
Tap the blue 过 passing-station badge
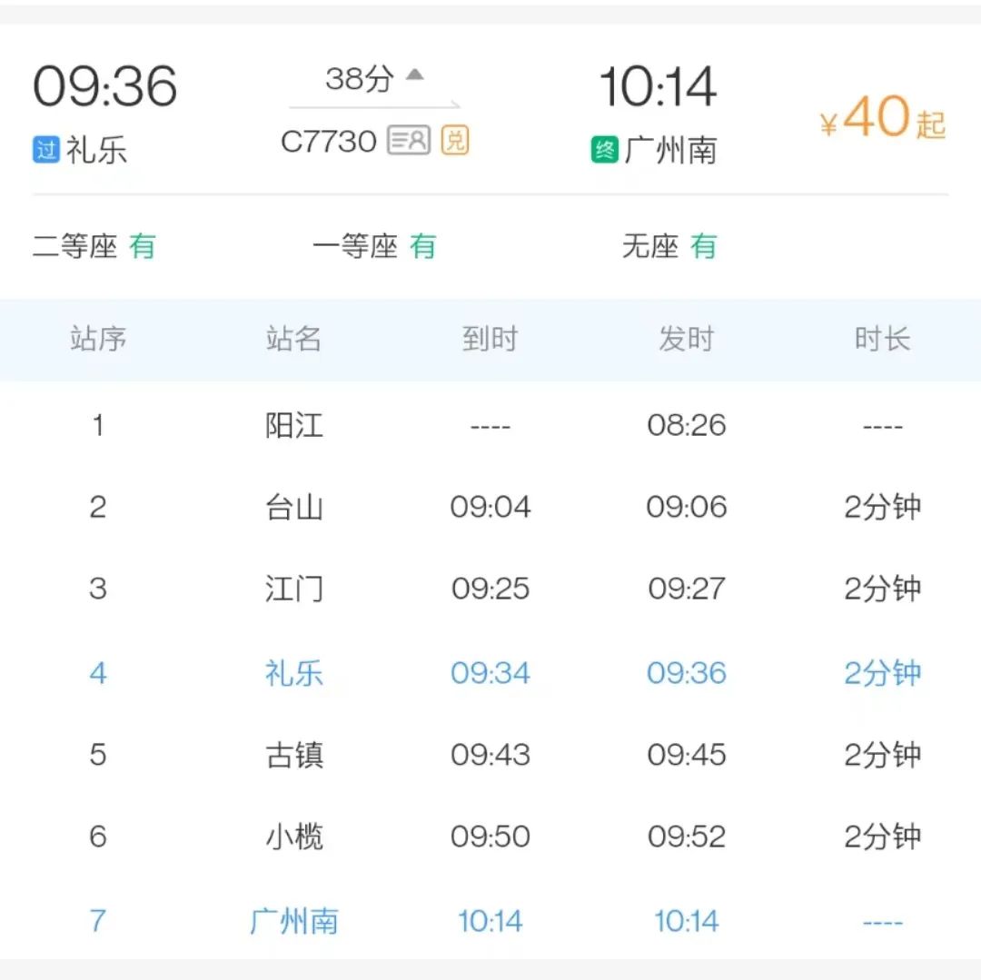[x=46, y=150]
